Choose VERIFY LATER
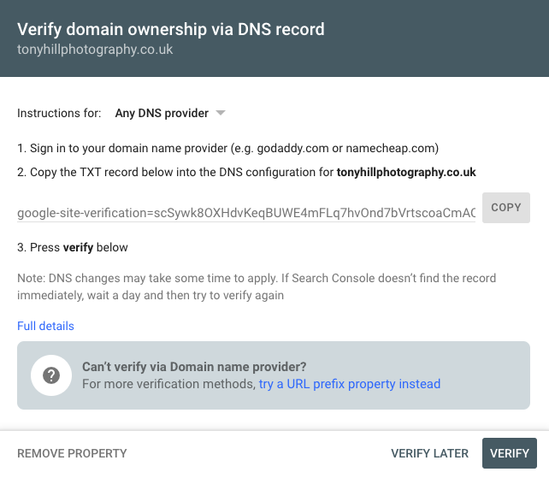Image resolution: width=549 pixels, height=478 pixels. point(429,453)
